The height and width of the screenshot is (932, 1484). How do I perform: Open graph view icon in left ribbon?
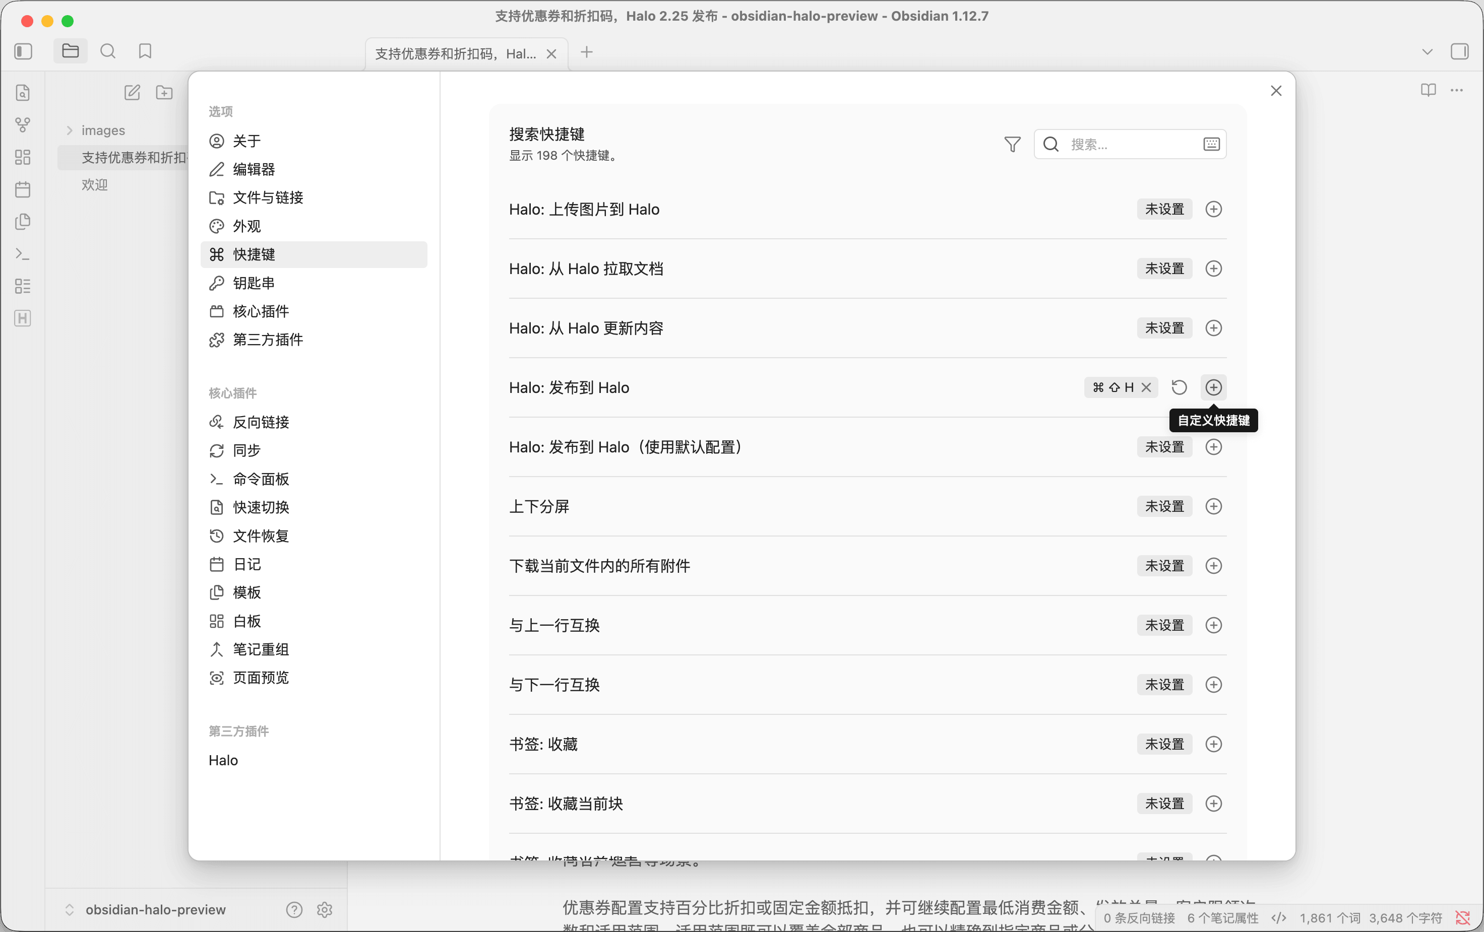[23, 125]
